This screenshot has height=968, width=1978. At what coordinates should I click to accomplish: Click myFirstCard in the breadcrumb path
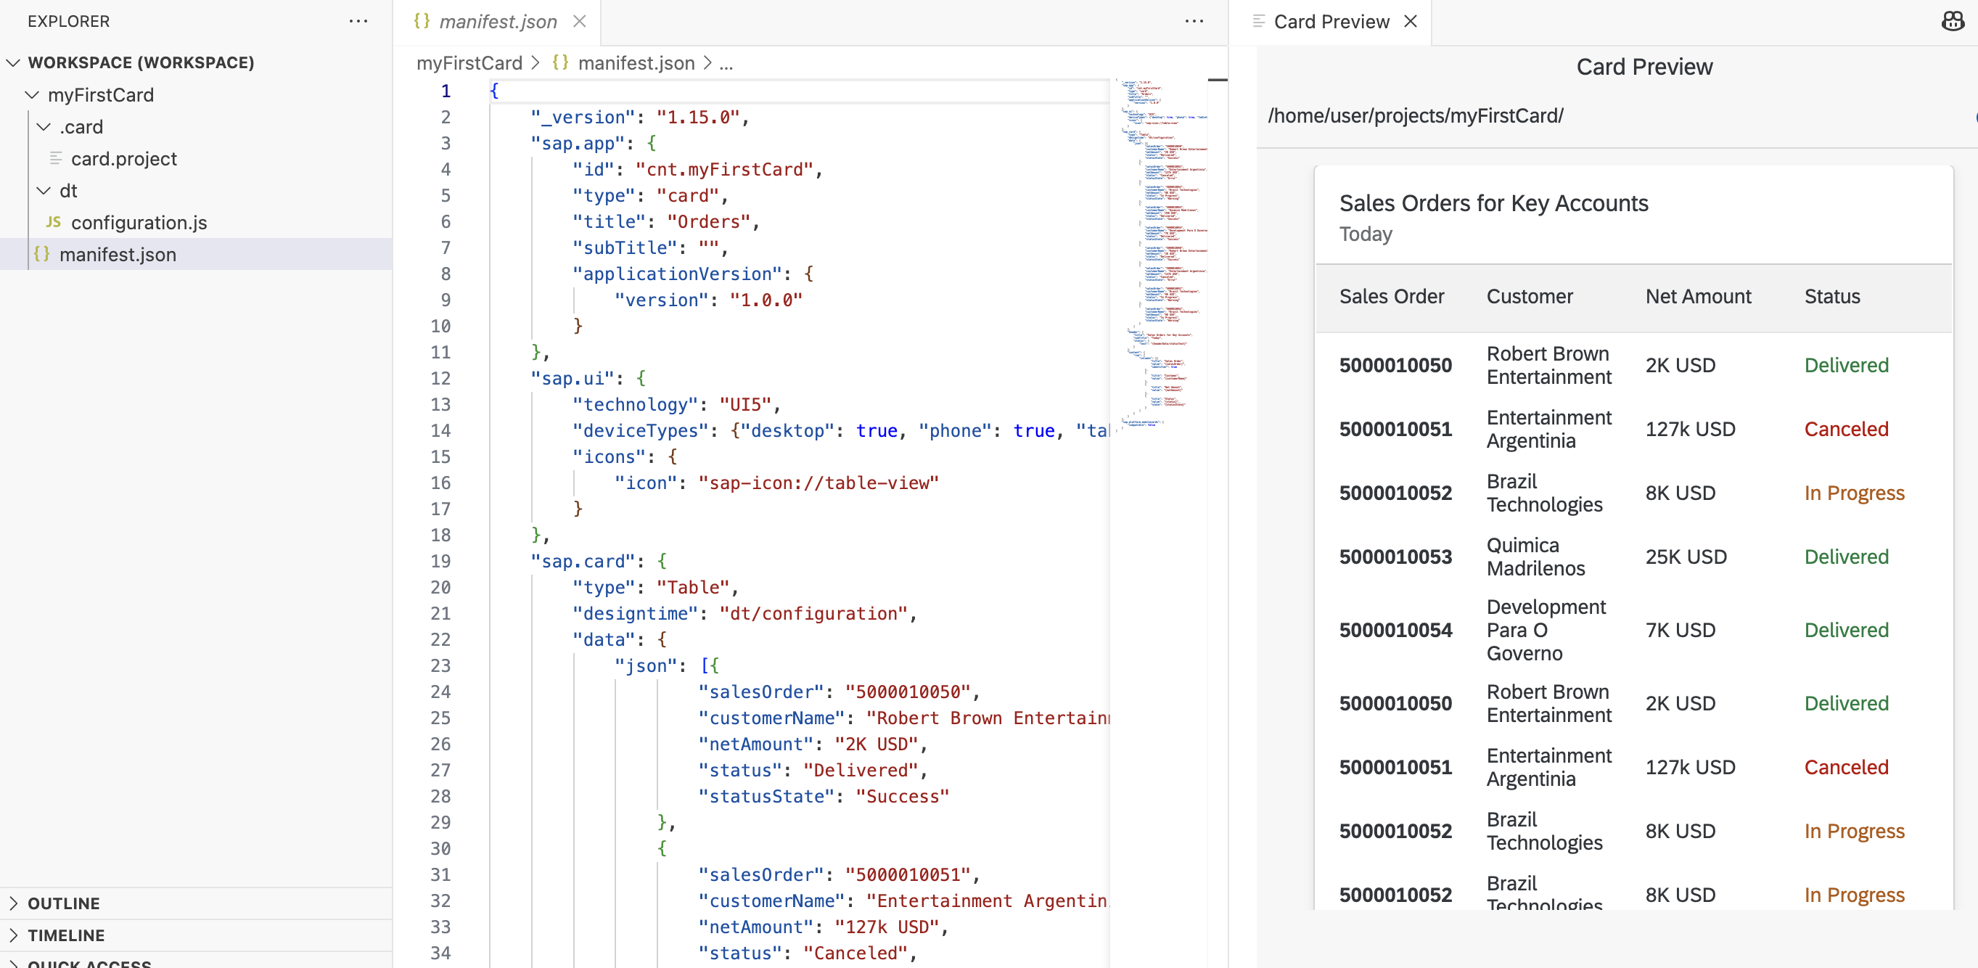pyautogui.click(x=469, y=63)
